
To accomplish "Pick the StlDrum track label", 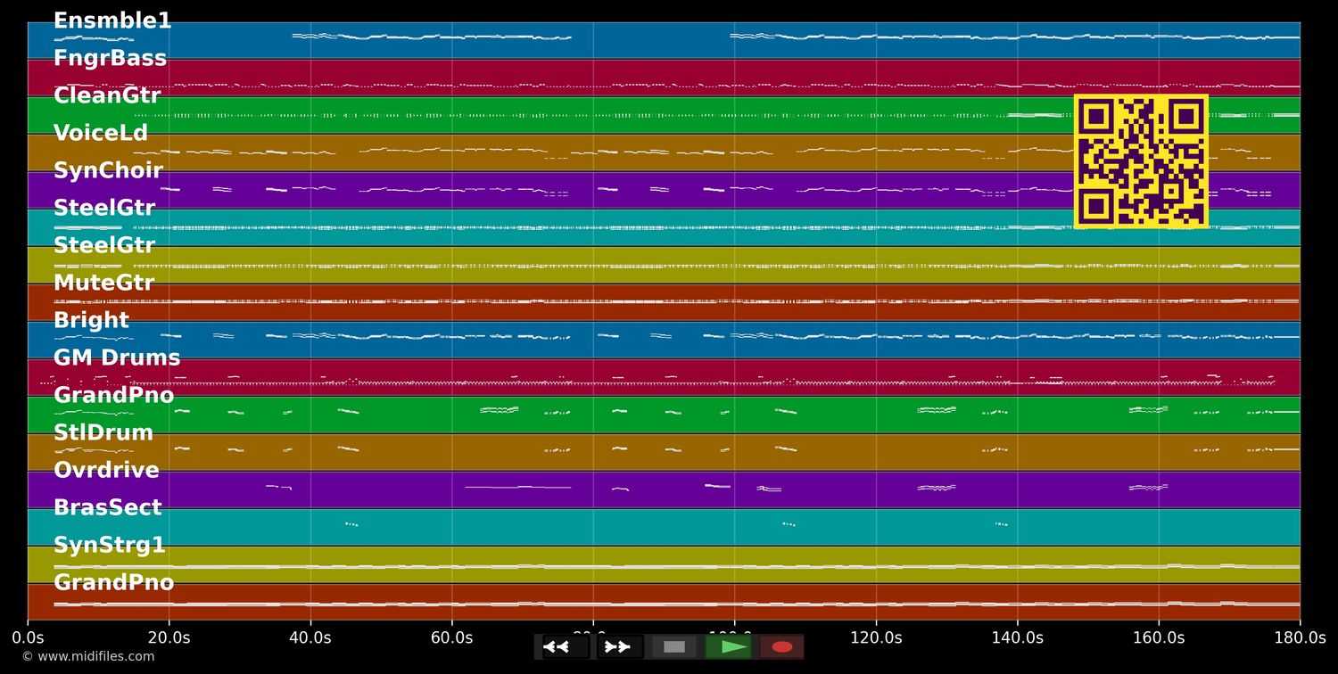I will (103, 433).
